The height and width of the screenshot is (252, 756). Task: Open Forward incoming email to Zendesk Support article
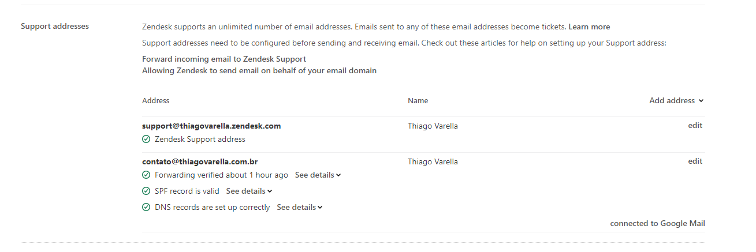224,59
